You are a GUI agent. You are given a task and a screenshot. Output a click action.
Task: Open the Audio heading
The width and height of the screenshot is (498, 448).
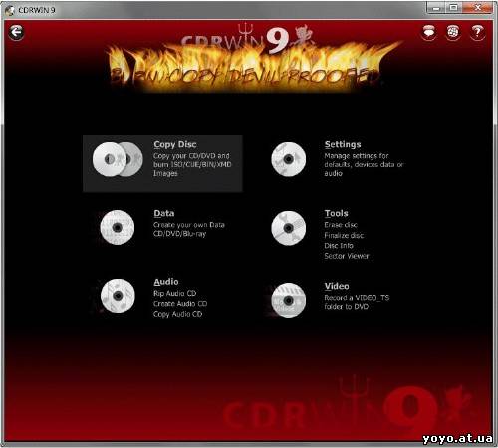(x=166, y=282)
